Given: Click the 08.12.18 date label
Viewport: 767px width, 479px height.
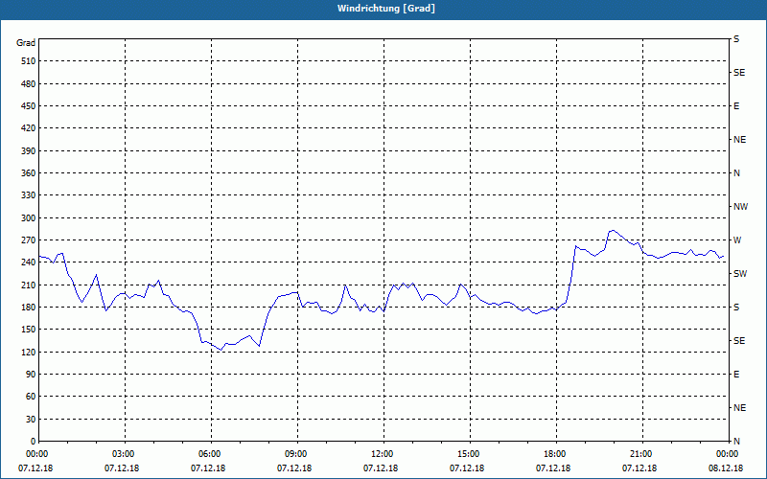Looking at the screenshot, I should (726, 468).
